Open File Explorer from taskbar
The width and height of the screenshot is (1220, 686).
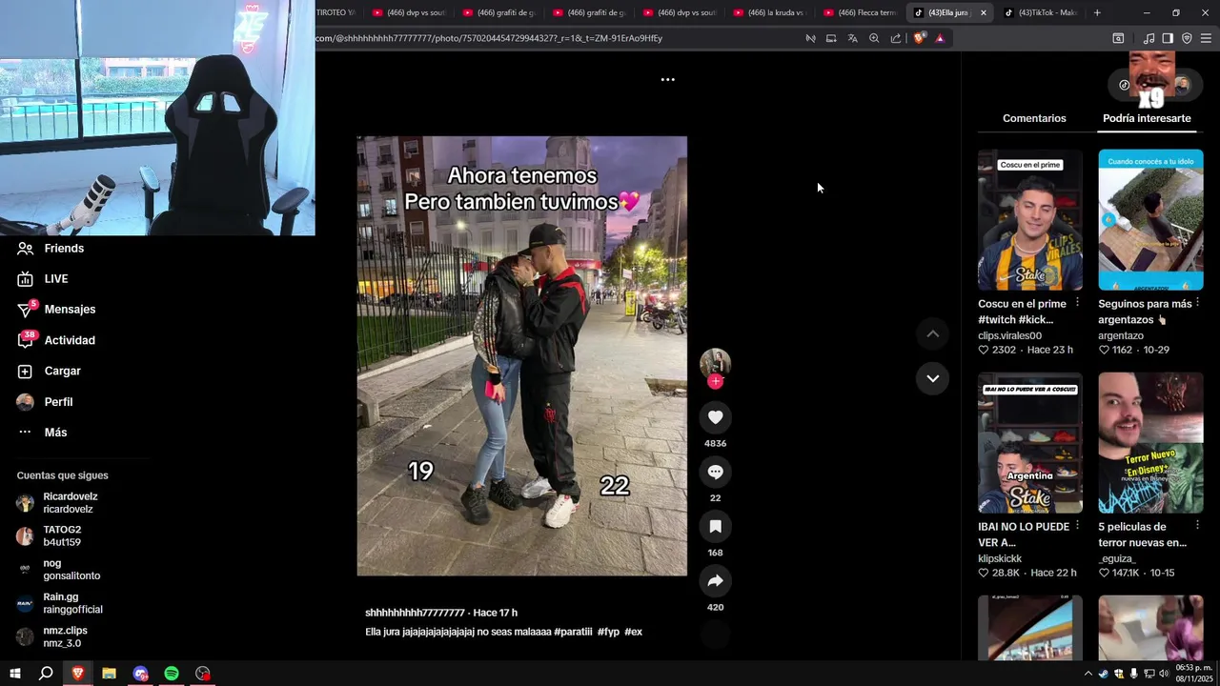click(109, 674)
